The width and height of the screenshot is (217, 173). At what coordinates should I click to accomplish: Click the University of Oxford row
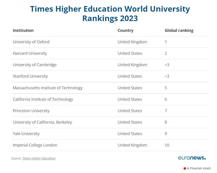click(x=110, y=42)
